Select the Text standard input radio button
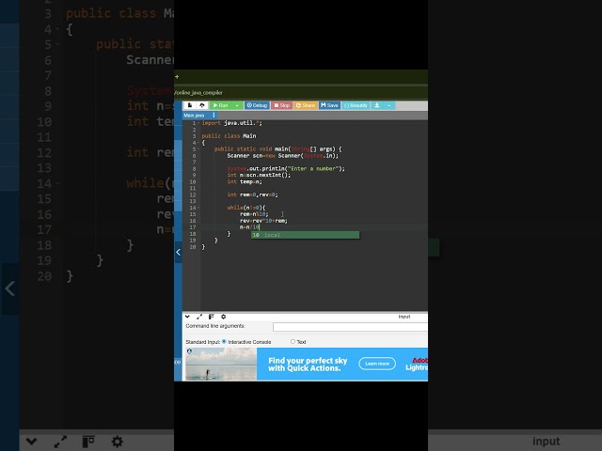 293,341
